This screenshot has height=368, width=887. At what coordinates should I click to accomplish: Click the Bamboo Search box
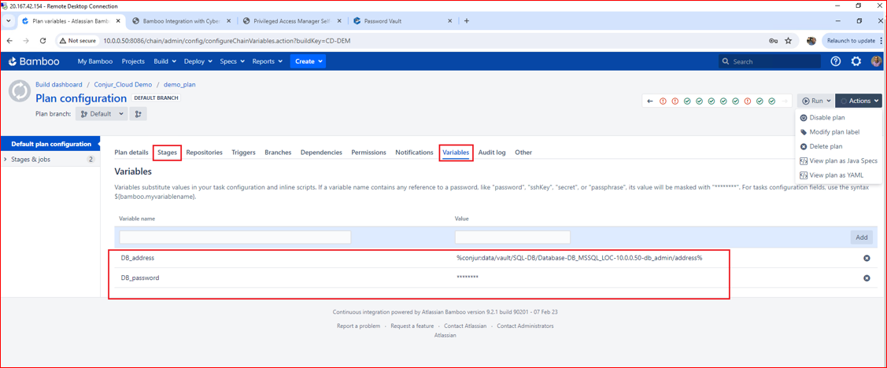click(x=770, y=61)
